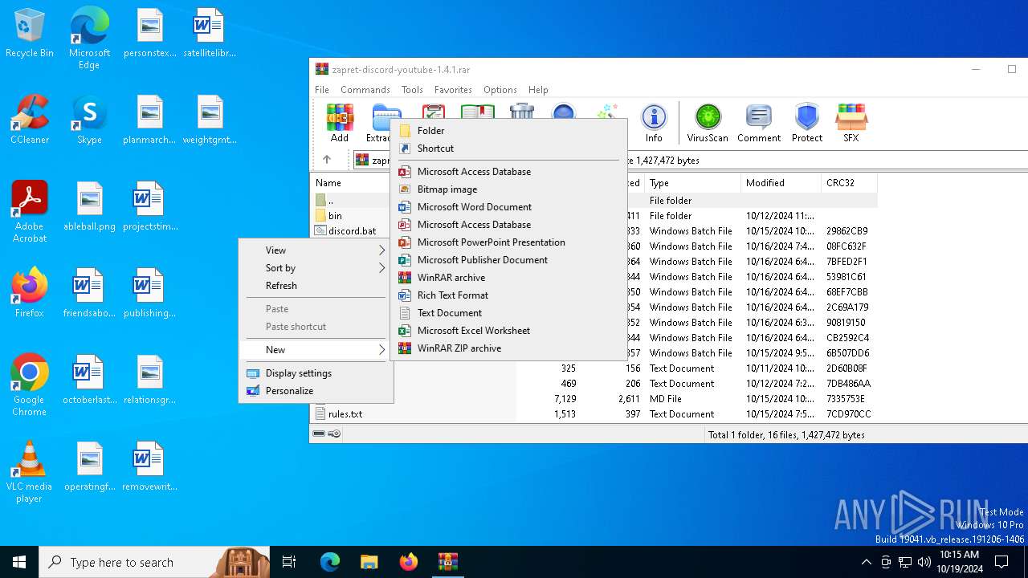Image resolution: width=1028 pixels, height=578 pixels.
Task: Create a new PowerPoint Presentation
Action: tap(509, 242)
